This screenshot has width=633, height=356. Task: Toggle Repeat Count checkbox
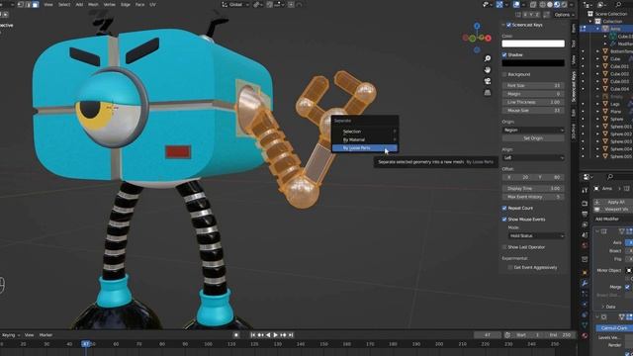coord(504,209)
